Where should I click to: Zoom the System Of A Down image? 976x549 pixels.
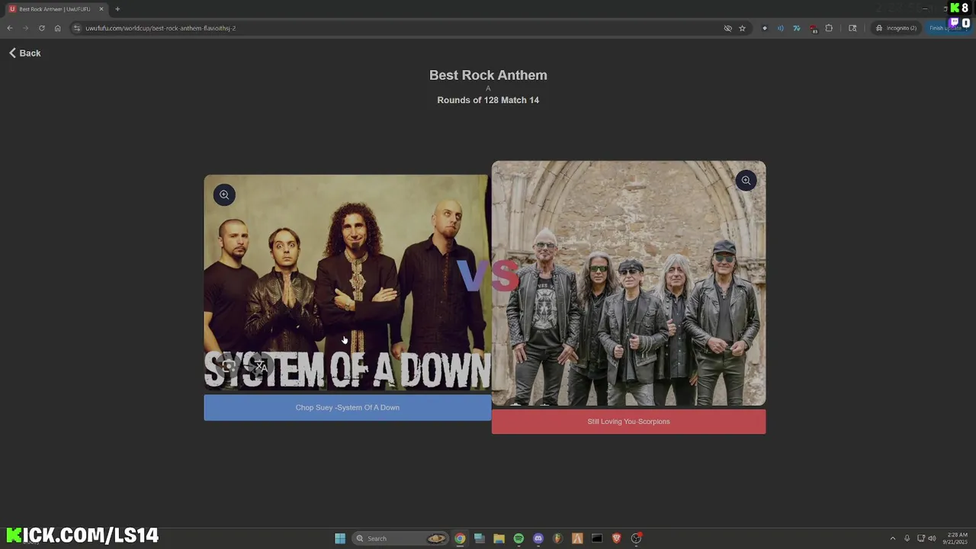224,194
